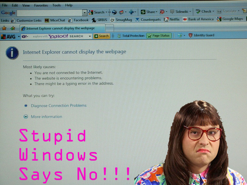The image size is (247, 185).
Task: Click the popup blocker icon
Action: coord(162,12)
